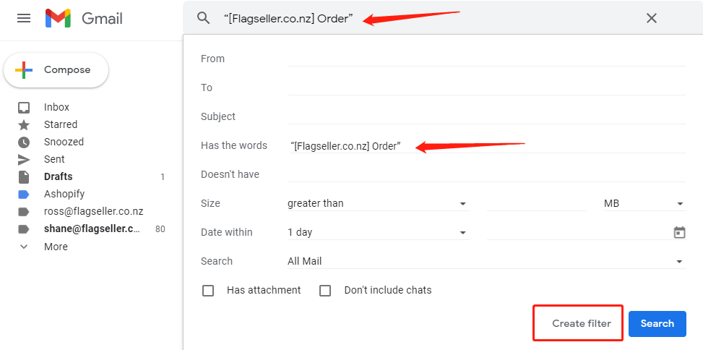Open the Inbox folder
The image size is (703, 350).
pos(56,107)
